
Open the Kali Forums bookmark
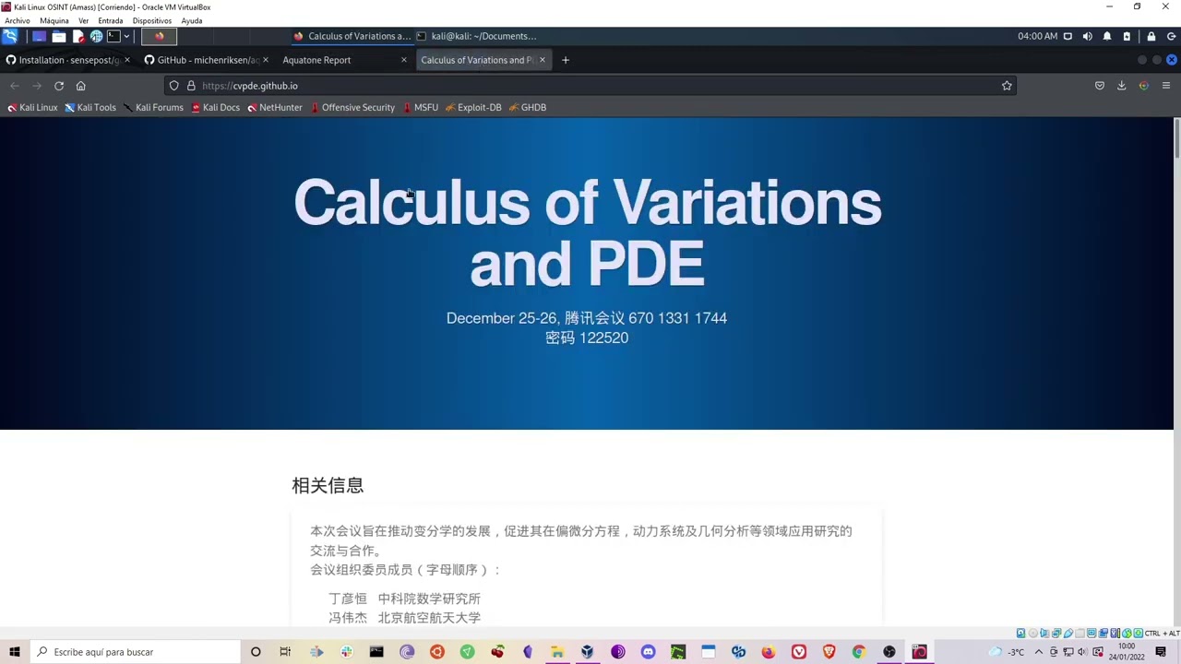tap(153, 108)
